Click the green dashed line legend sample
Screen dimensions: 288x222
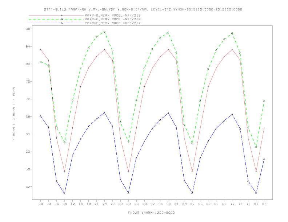coord(56,19)
